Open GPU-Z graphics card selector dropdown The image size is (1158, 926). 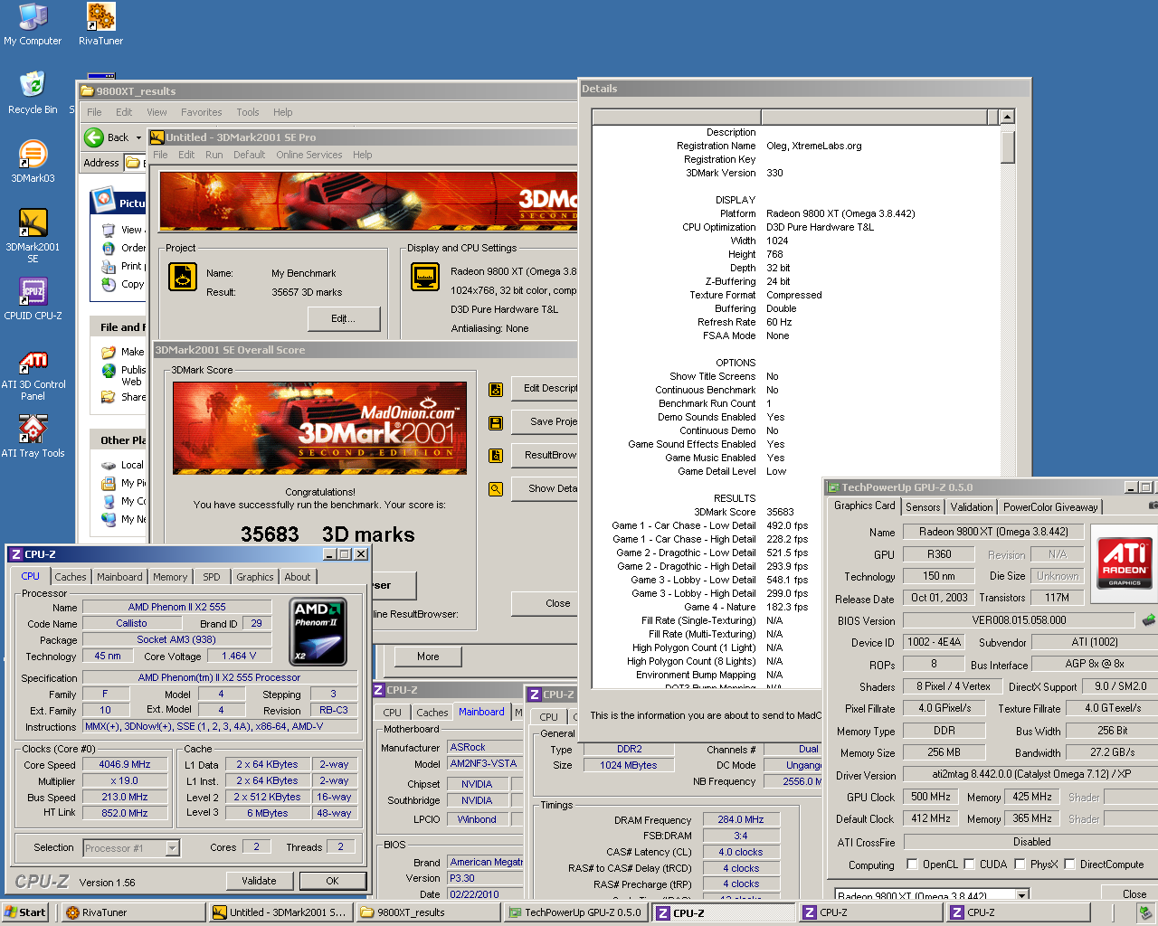tap(1021, 896)
